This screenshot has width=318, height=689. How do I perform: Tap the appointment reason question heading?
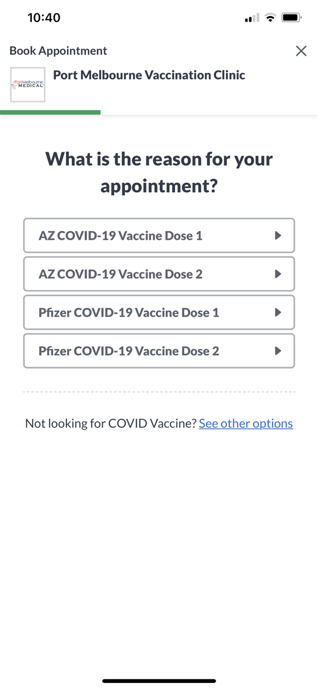(x=159, y=172)
